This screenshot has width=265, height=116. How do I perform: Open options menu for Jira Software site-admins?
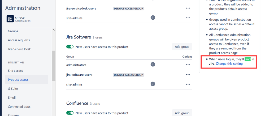coord(188,84)
